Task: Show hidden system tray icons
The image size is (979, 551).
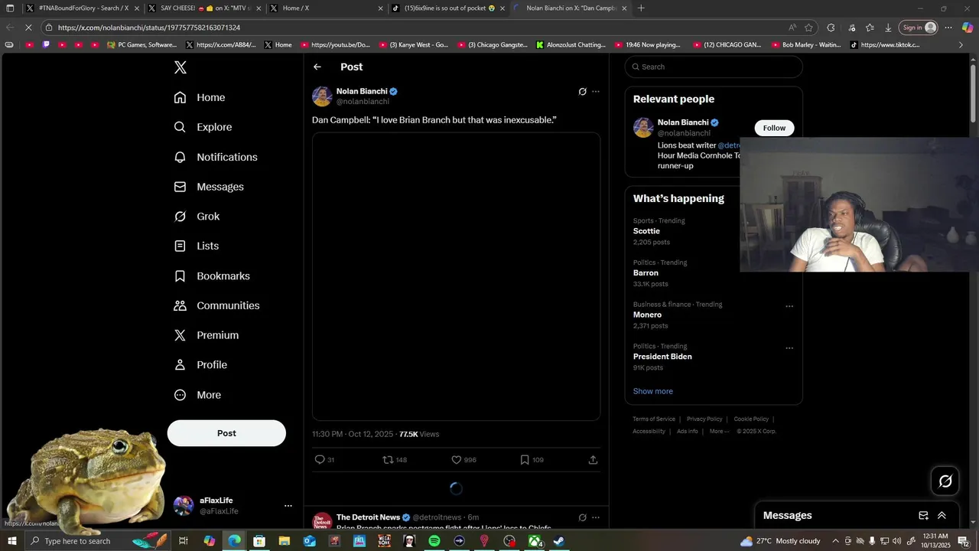Action: coord(835,541)
